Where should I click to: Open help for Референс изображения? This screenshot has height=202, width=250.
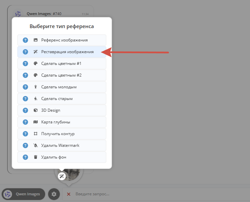[25, 40]
